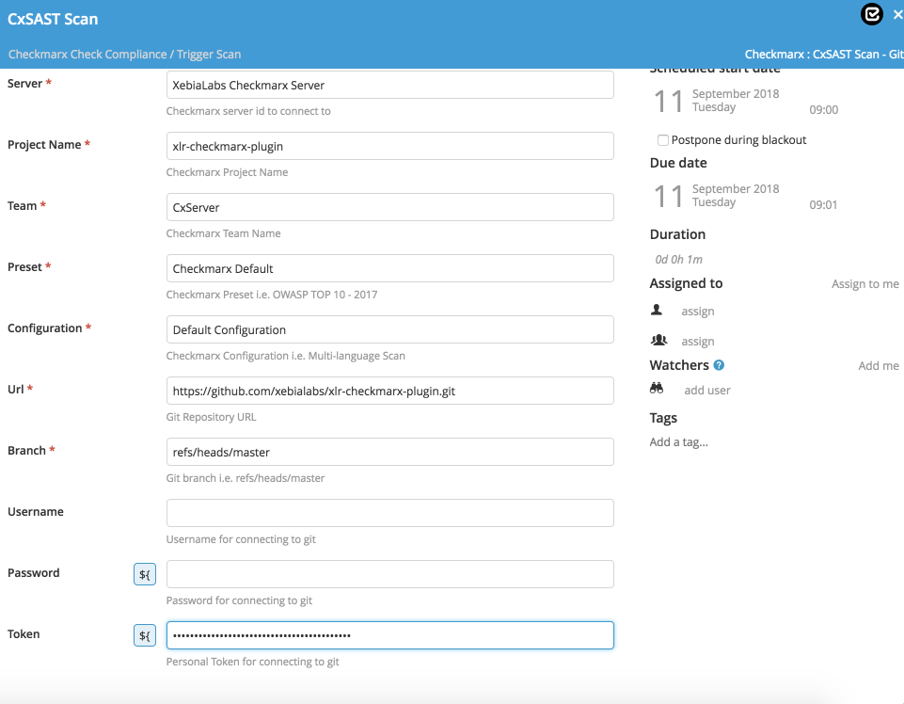This screenshot has width=904, height=704.
Task: Click the team assign group icon
Action: point(658,340)
